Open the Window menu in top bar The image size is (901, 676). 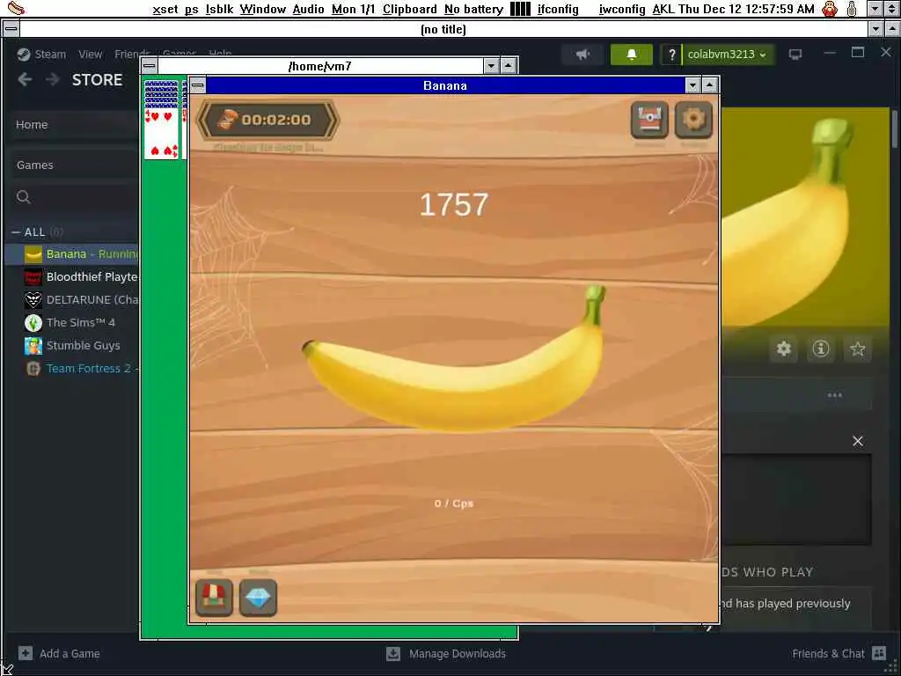point(262,9)
